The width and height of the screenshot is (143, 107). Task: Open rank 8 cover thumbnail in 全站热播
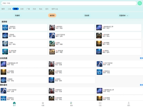[x=52, y=80]
